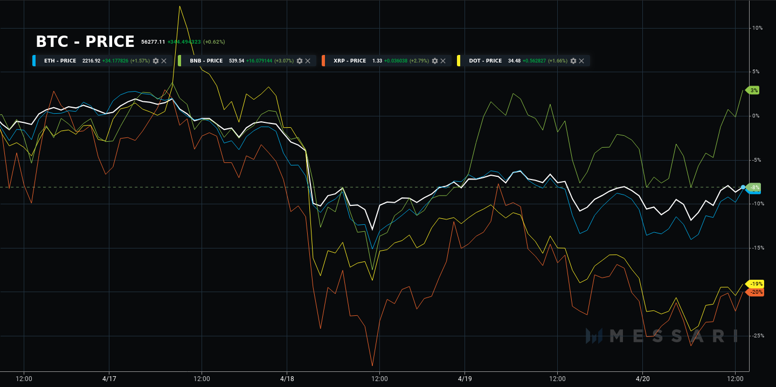
Task: Click the DOT percent change (+1.66%)
Action: 558,61
